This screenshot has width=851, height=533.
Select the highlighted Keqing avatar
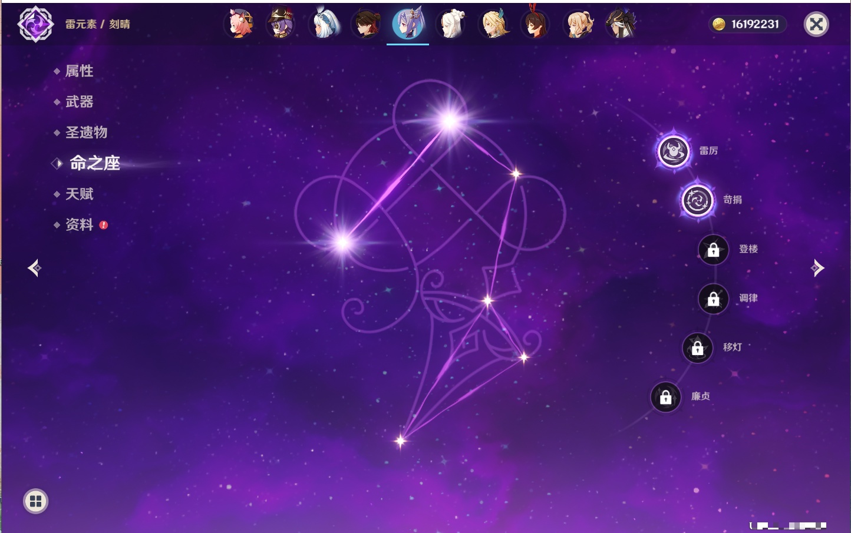[x=408, y=24]
